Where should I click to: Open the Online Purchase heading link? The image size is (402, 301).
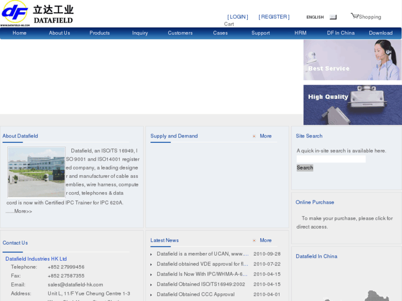(315, 202)
